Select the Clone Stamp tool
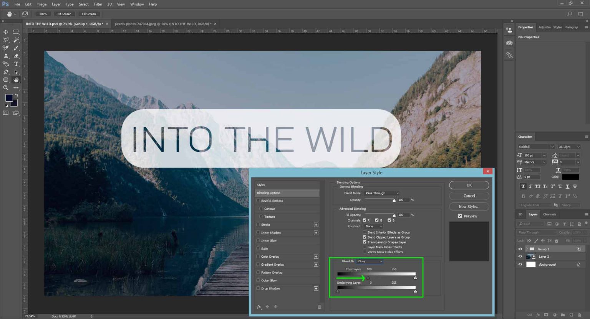Screen dimensions: 590x319 [x=6, y=56]
